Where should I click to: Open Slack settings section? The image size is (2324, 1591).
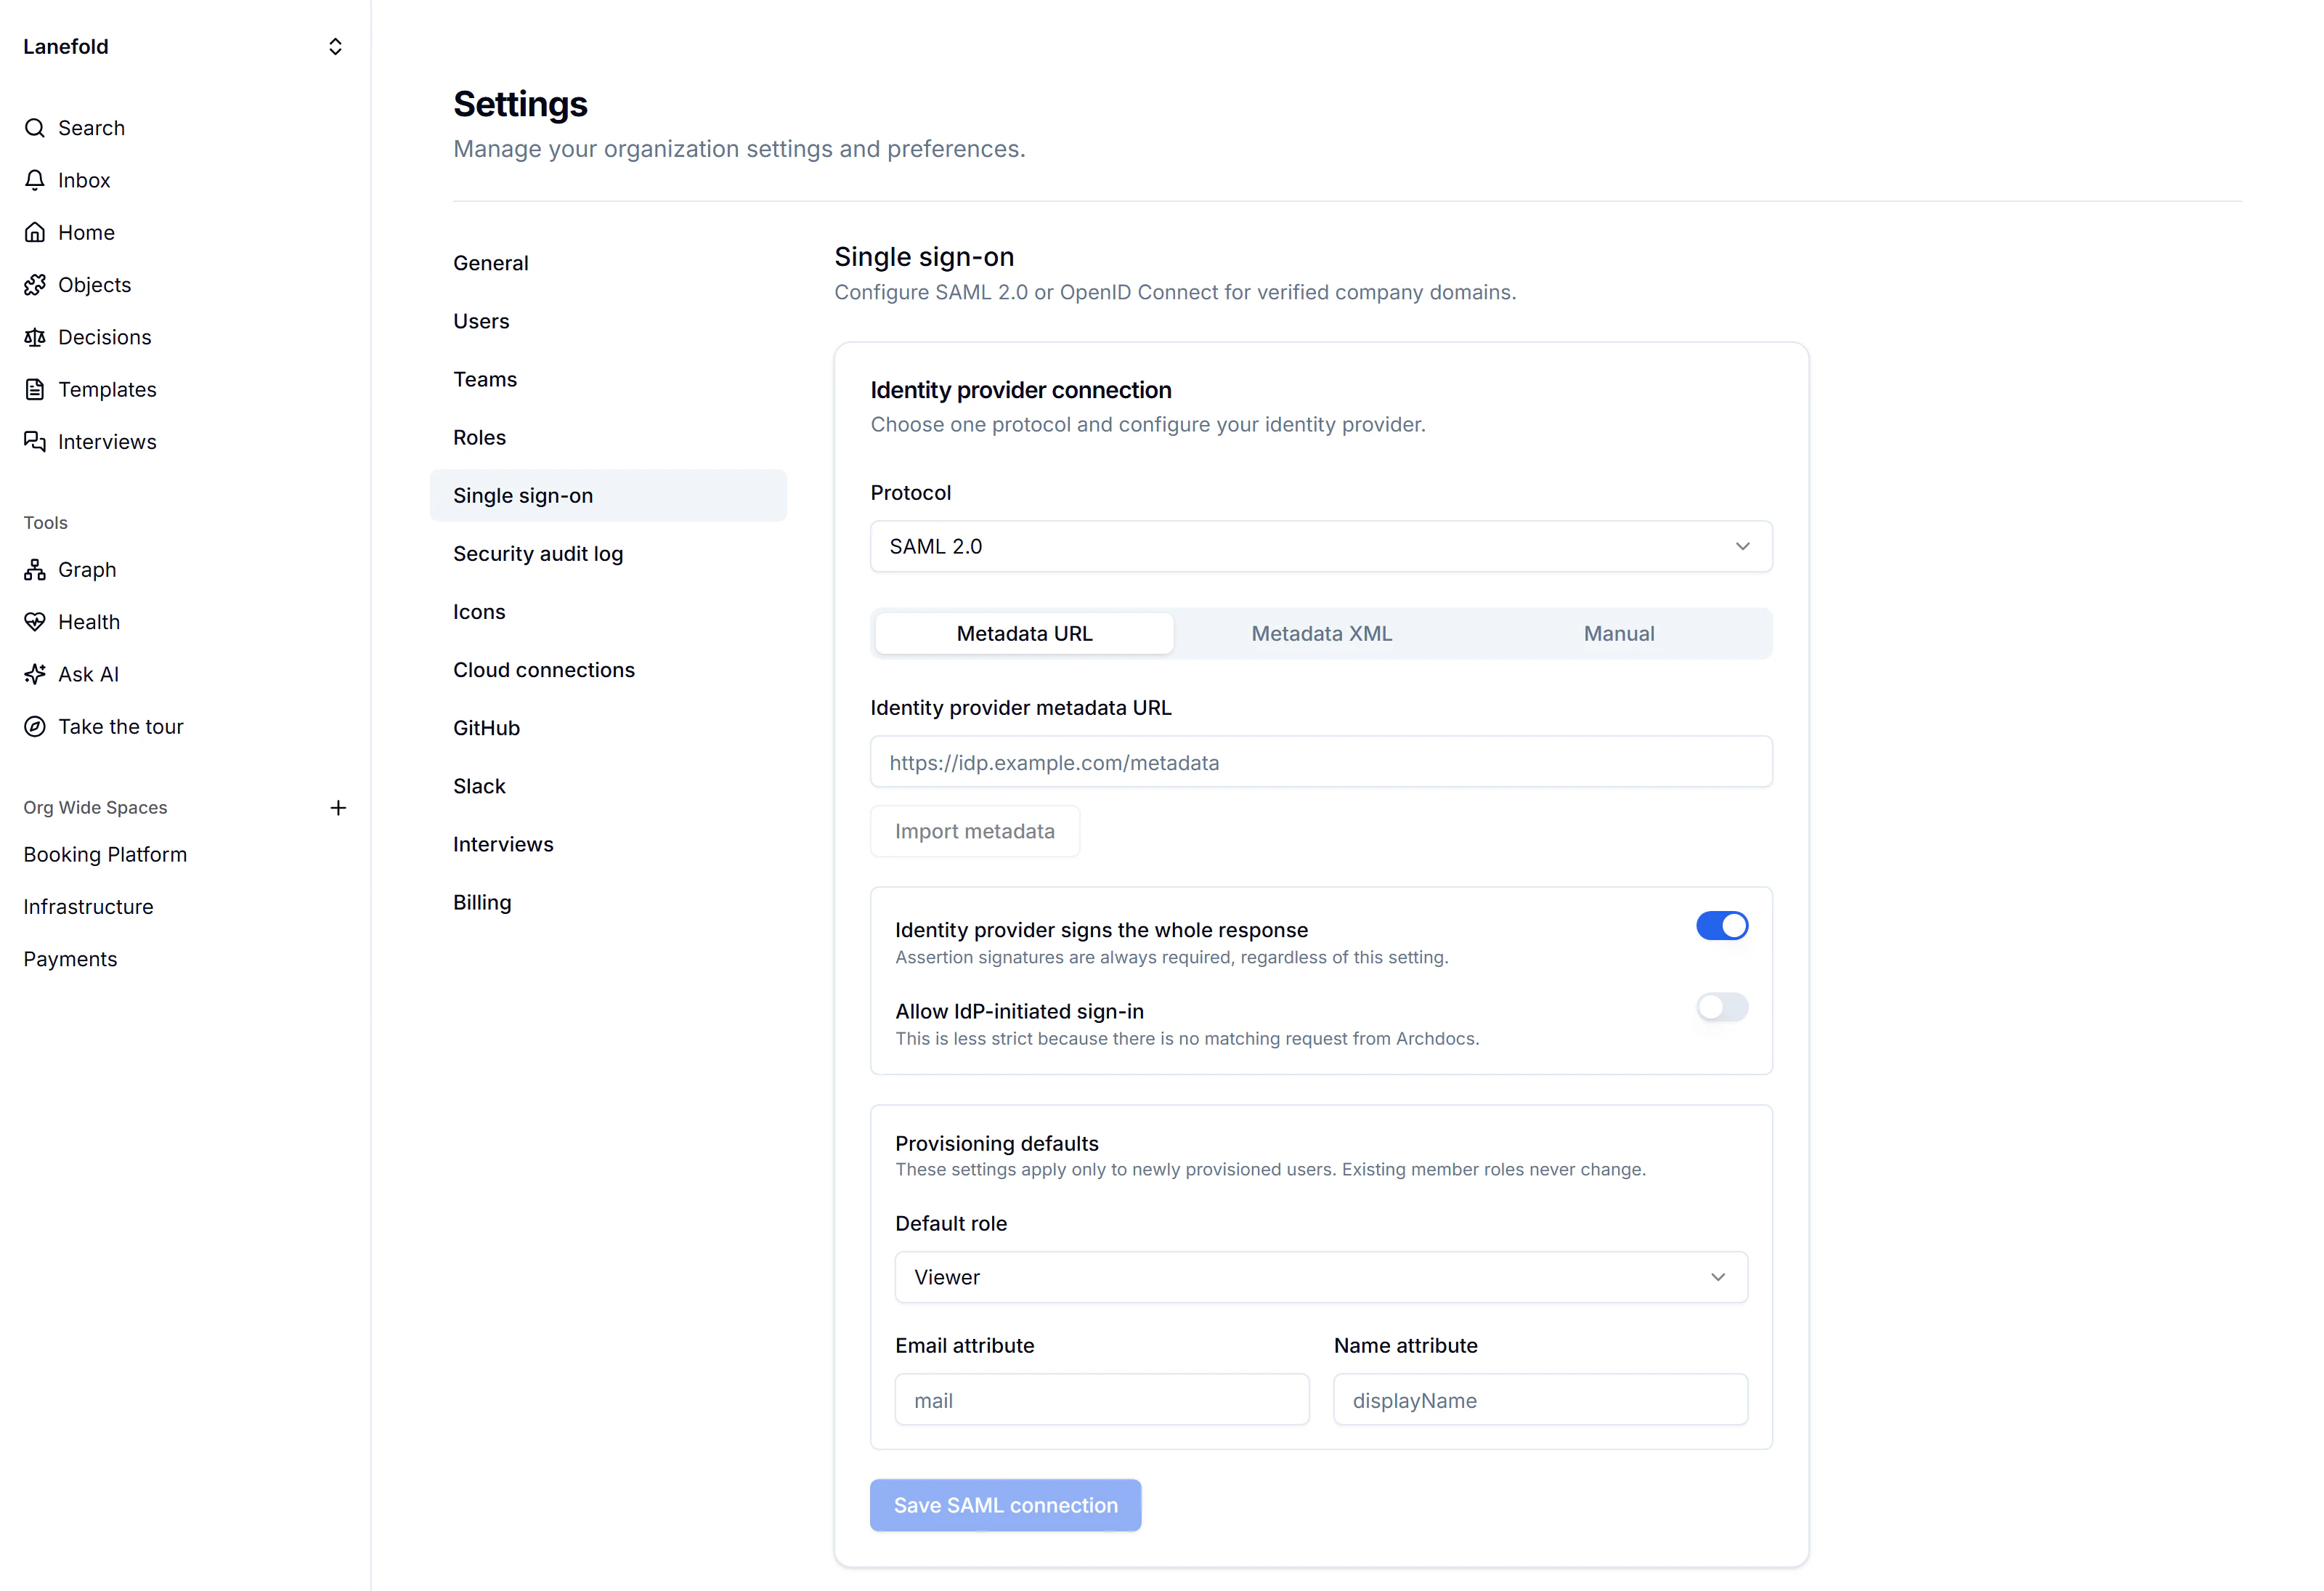tap(608, 785)
